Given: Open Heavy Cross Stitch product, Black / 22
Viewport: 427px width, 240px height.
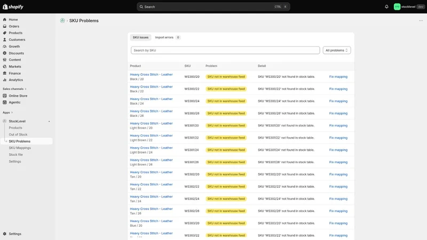Looking at the screenshot, I should tap(152, 87).
